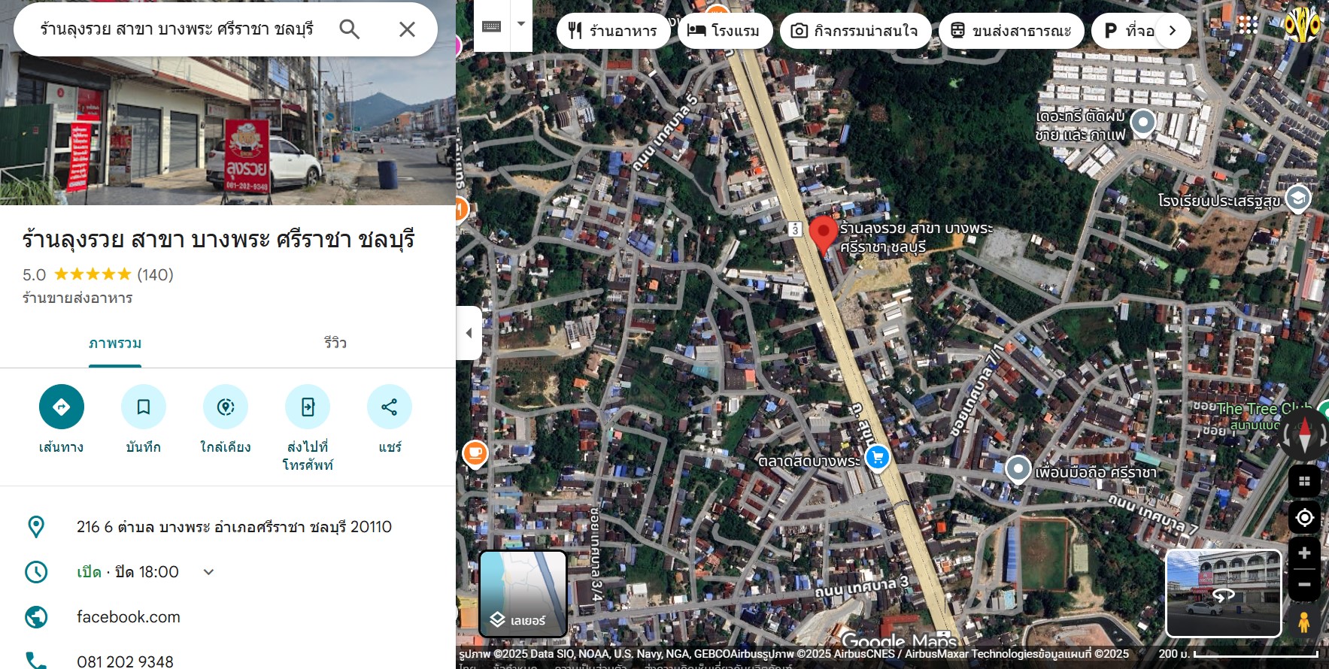
Task: Expand the opening hours chevron
Action: (209, 572)
